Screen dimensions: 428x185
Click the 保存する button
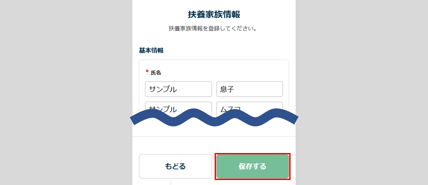point(252,166)
